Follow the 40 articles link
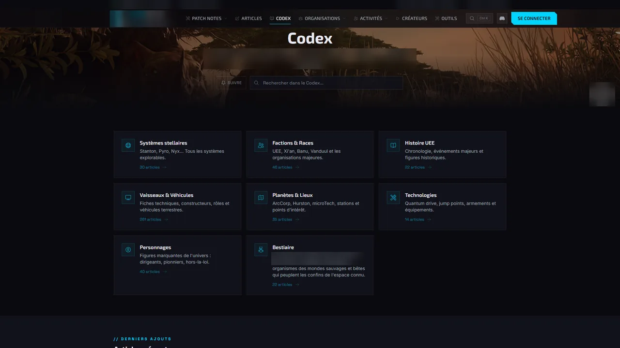The width and height of the screenshot is (620, 348). 153,272
